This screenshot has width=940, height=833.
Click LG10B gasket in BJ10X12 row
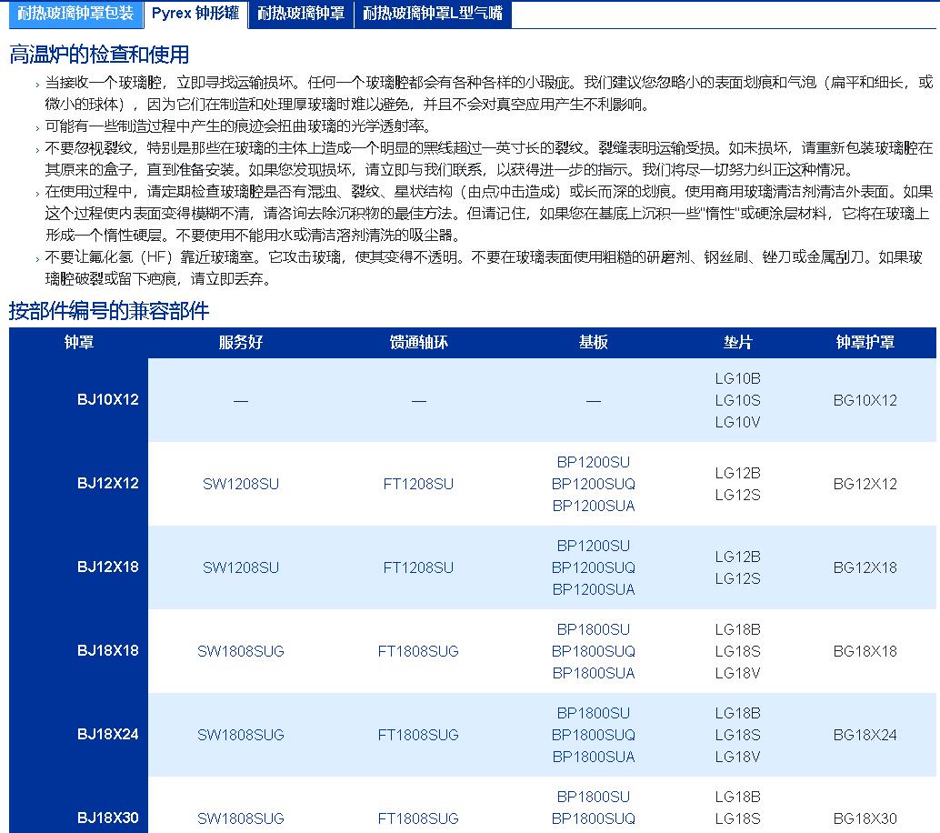point(738,379)
